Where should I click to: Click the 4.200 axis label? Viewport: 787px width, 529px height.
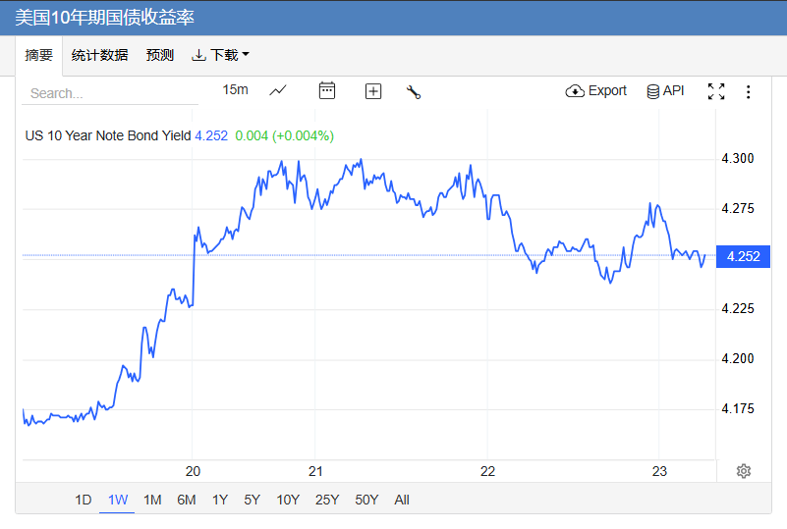737,358
